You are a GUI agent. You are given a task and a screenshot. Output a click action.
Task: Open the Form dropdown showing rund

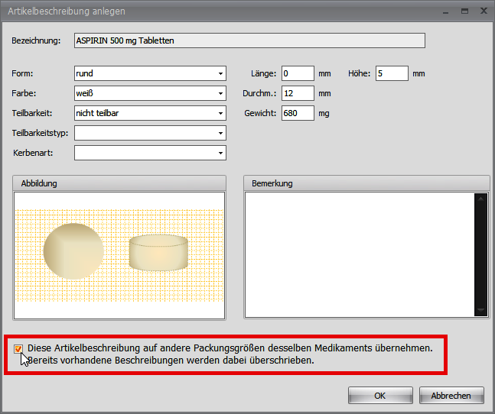click(x=150, y=73)
